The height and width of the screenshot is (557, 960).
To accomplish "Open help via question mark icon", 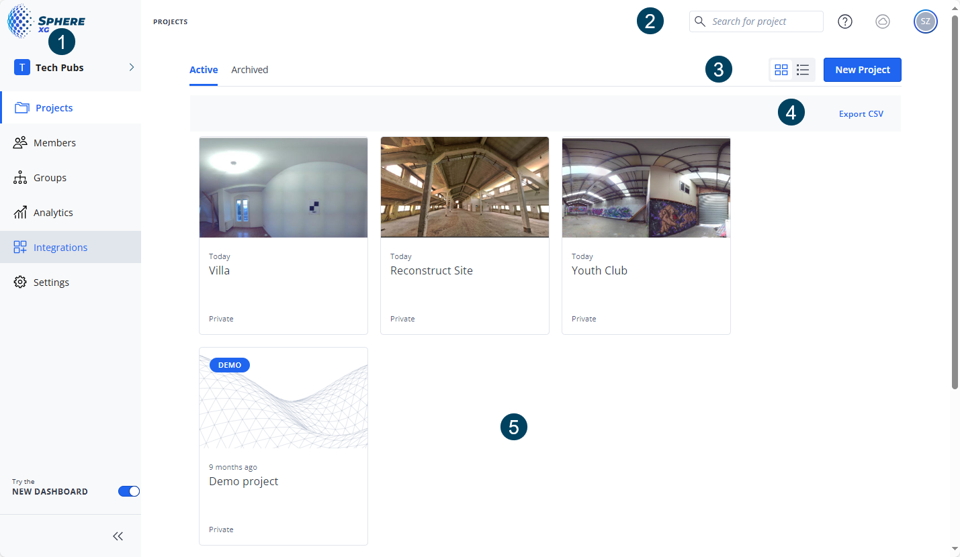I will pyautogui.click(x=845, y=21).
